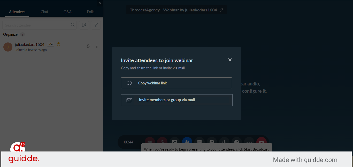
Task: Click the juliaokedara1604 avatar
Action: click(x=8, y=47)
